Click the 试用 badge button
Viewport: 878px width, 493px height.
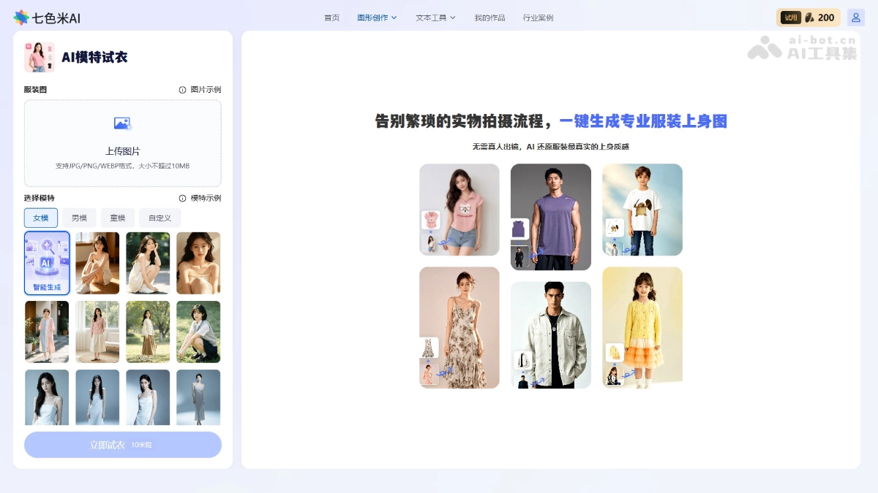pyautogui.click(x=791, y=18)
